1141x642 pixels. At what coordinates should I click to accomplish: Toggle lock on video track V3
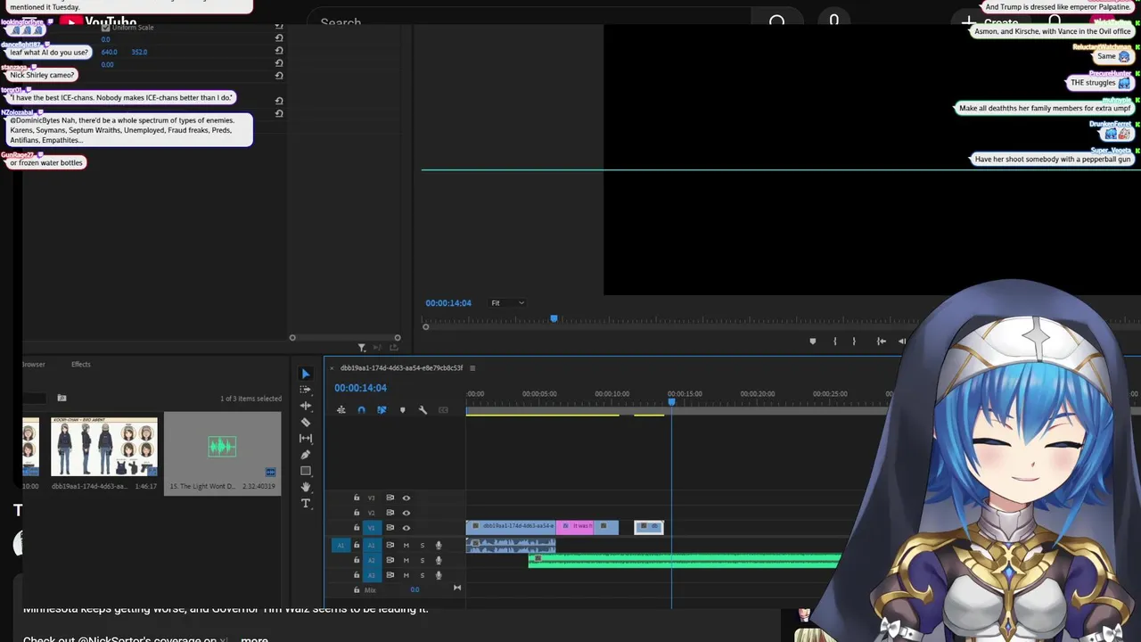357,498
